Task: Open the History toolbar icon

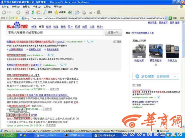Action: coord(70,12)
